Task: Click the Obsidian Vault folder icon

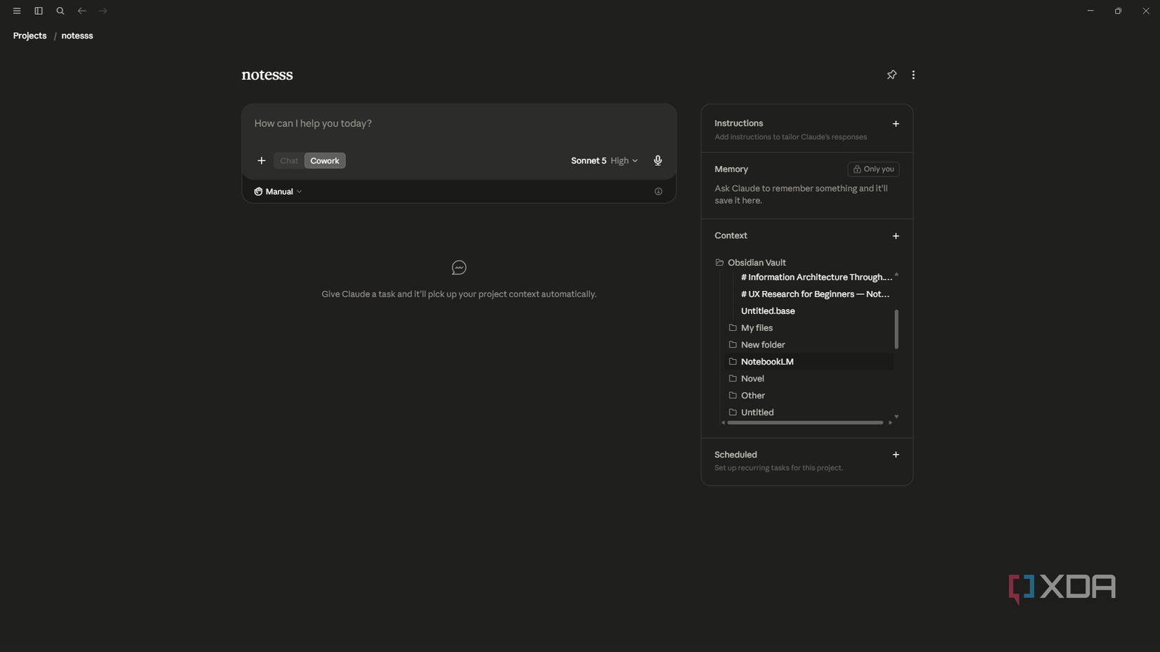Action: point(719,263)
